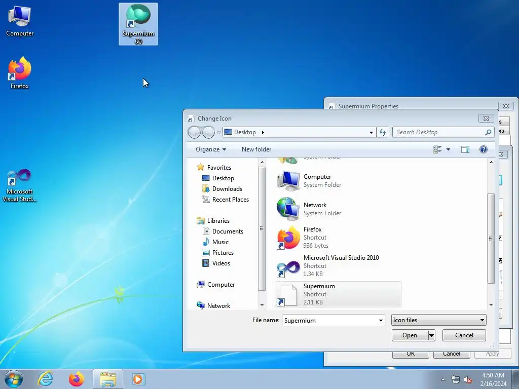Click the search magnifier icon
519x389 pixels.
(x=488, y=132)
